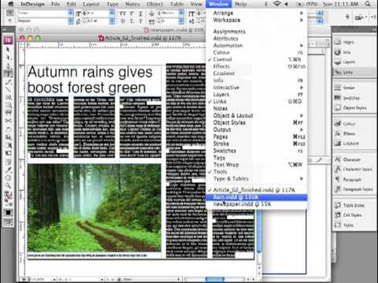Image resolution: width=378 pixels, height=283 pixels.
Task: Open the Type menu
Action: pos(112,4)
